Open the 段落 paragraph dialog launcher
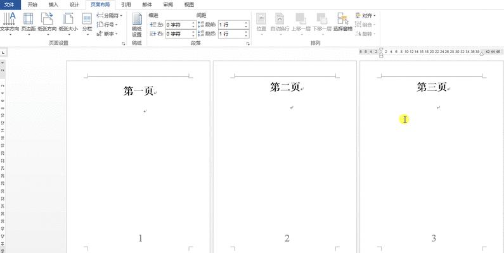The width and height of the screenshot is (504, 253). 248,44
